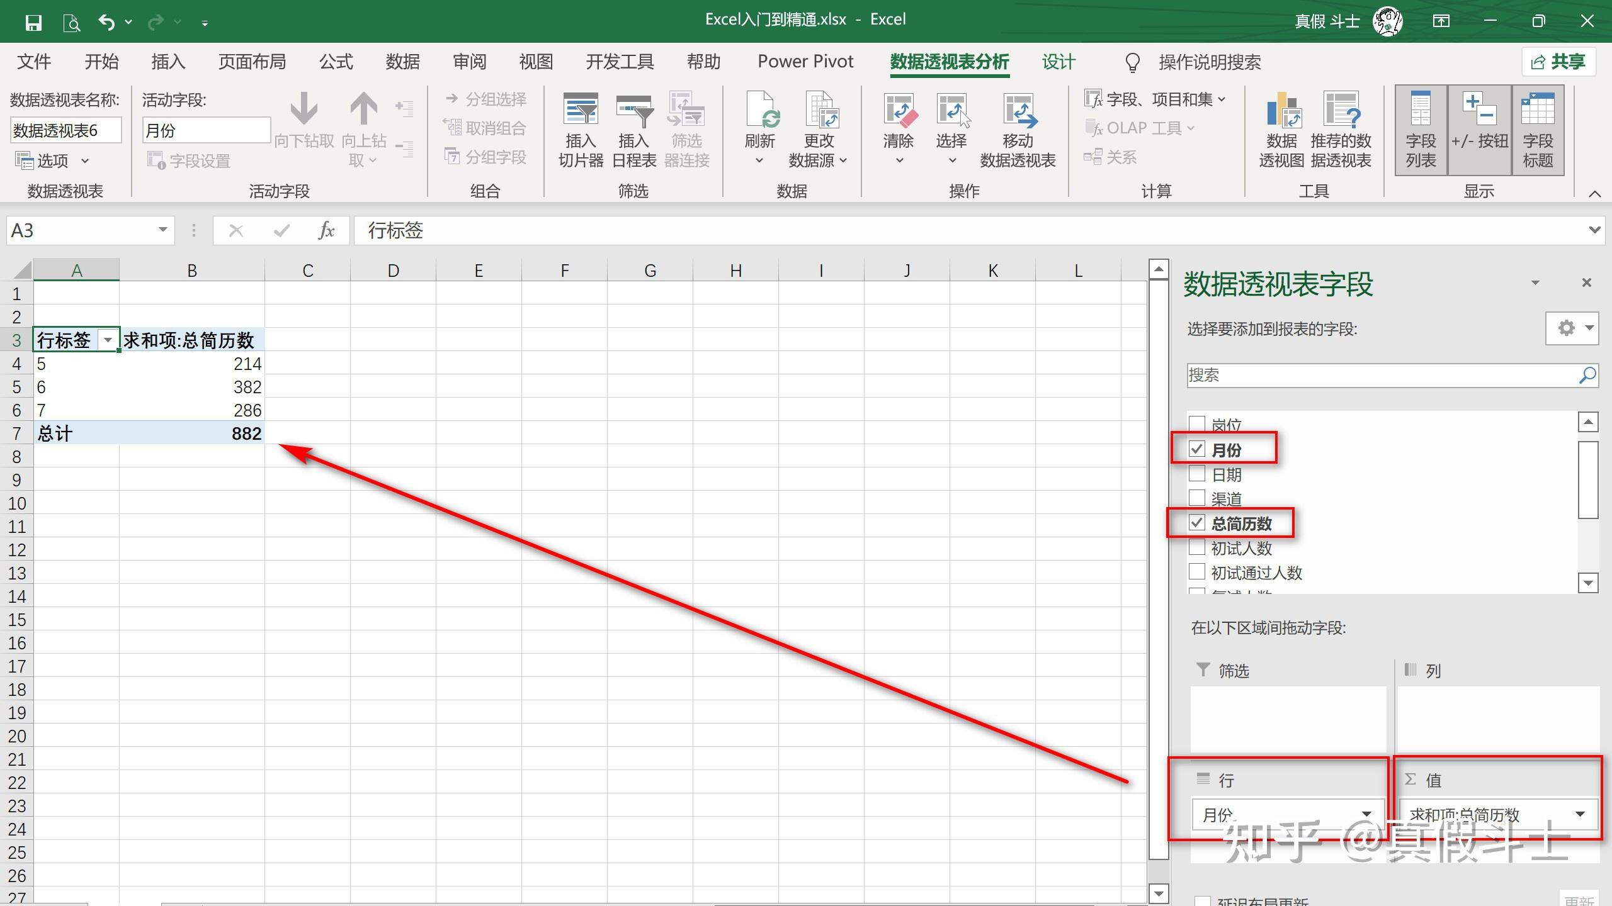Switch to the 设计 ribbon tab
This screenshot has height=906, width=1612.
[x=1058, y=62]
